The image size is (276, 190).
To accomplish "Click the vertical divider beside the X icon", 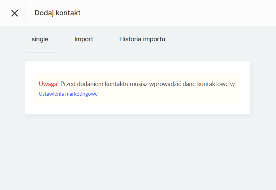I will tap(26, 13).
